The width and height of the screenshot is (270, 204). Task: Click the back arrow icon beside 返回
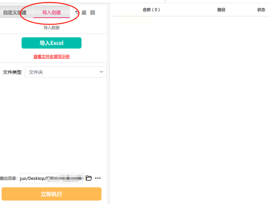pyautogui.click(x=77, y=12)
